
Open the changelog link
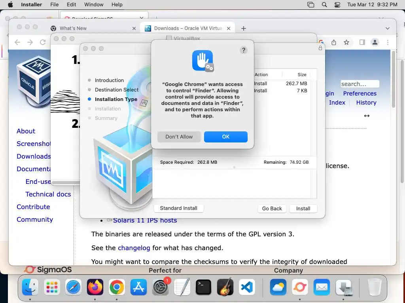click(x=134, y=248)
